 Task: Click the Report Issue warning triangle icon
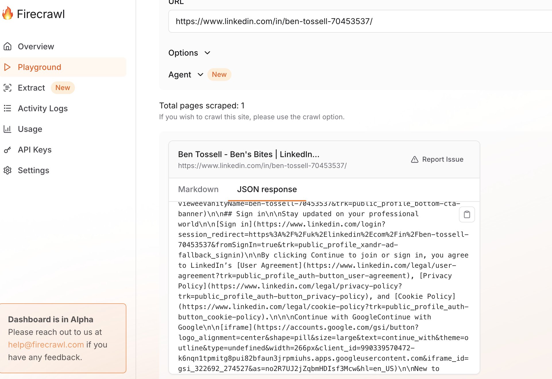pos(415,159)
